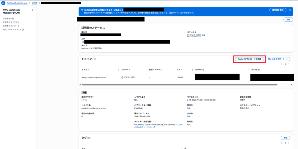Dismiss the blue notification banner

pos(290,10)
